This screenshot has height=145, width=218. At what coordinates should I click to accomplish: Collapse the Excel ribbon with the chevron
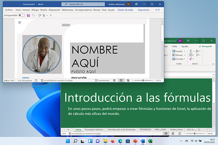coord(213,64)
